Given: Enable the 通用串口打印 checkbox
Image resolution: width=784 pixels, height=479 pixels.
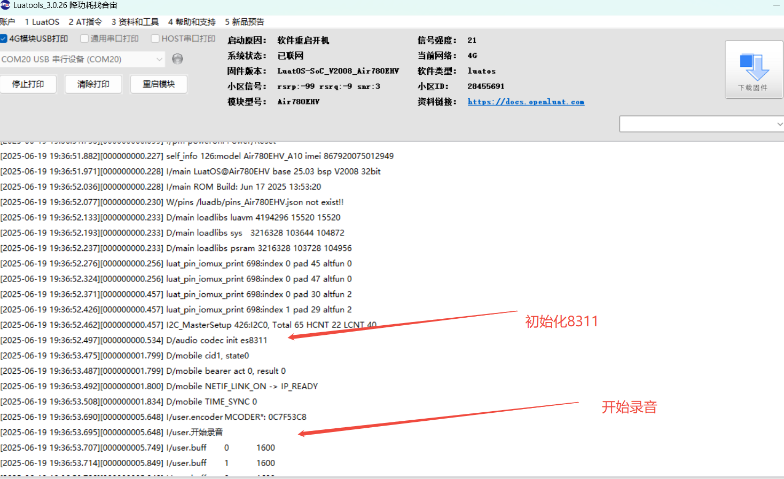Looking at the screenshot, I should [x=84, y=38].
